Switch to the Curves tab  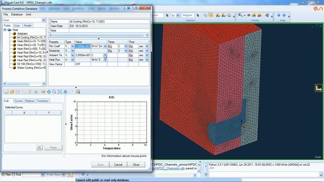tap(19, 101)
